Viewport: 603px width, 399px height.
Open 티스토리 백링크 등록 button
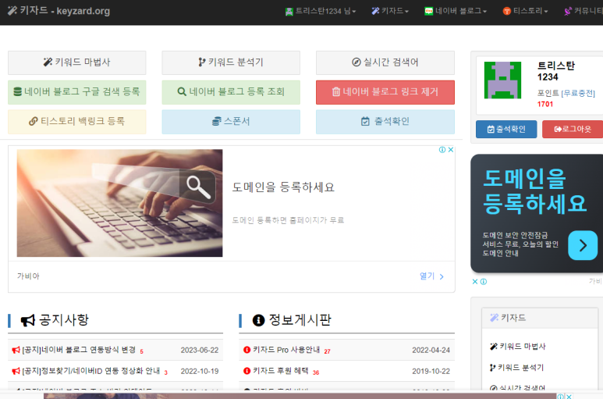[77, 122]
